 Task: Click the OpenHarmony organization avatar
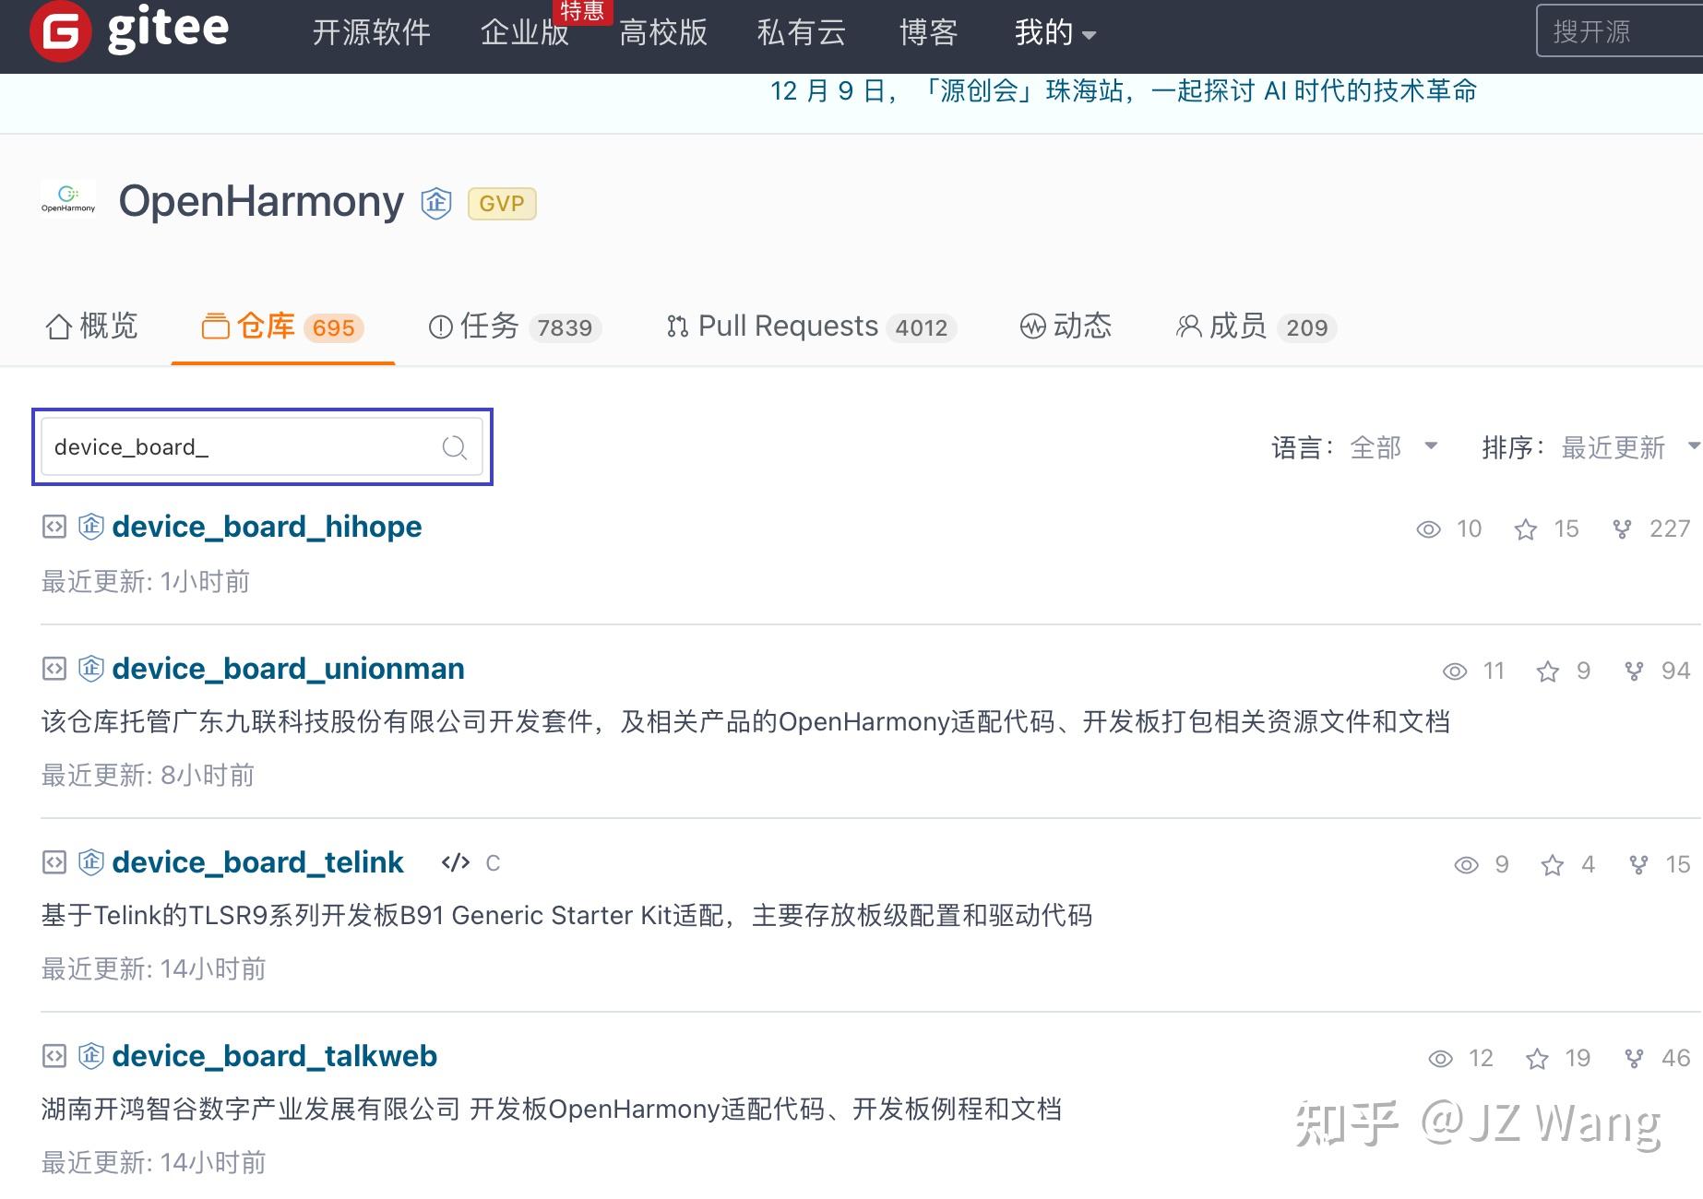coord(68,197)
